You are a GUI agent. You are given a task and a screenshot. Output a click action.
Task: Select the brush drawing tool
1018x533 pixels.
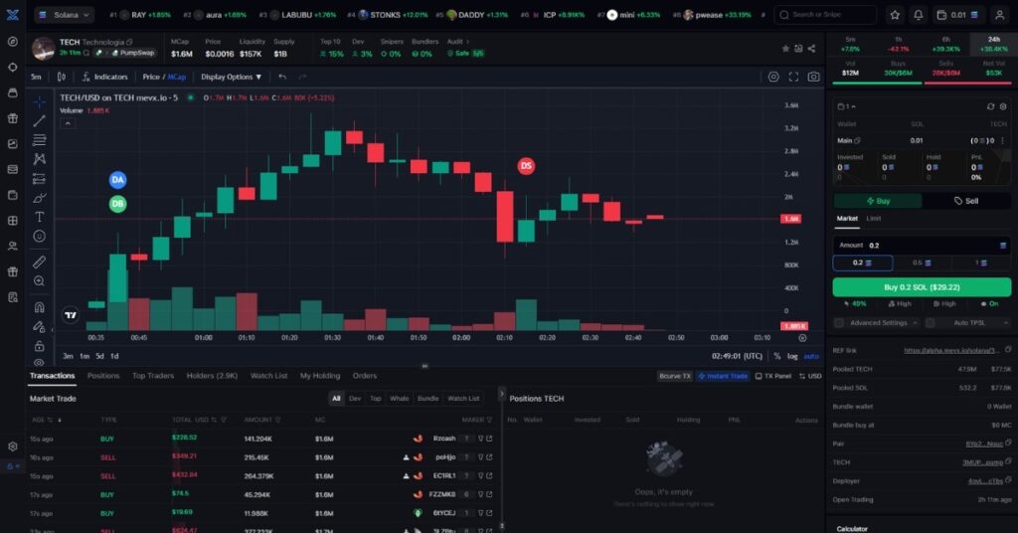(40, 197)
